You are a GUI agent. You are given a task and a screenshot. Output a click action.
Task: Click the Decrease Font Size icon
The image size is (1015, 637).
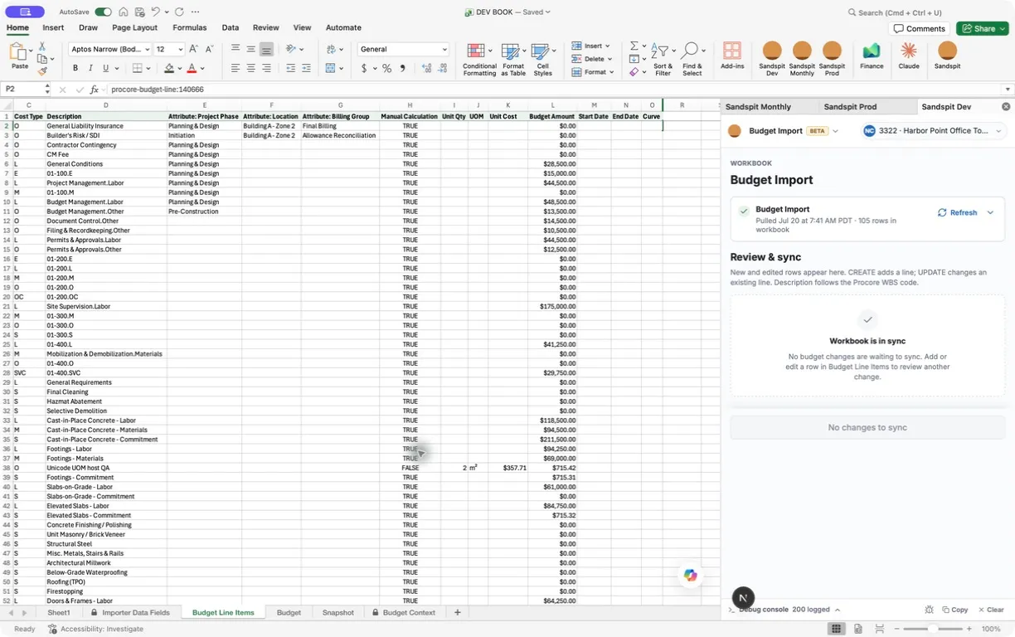(209, 49)
